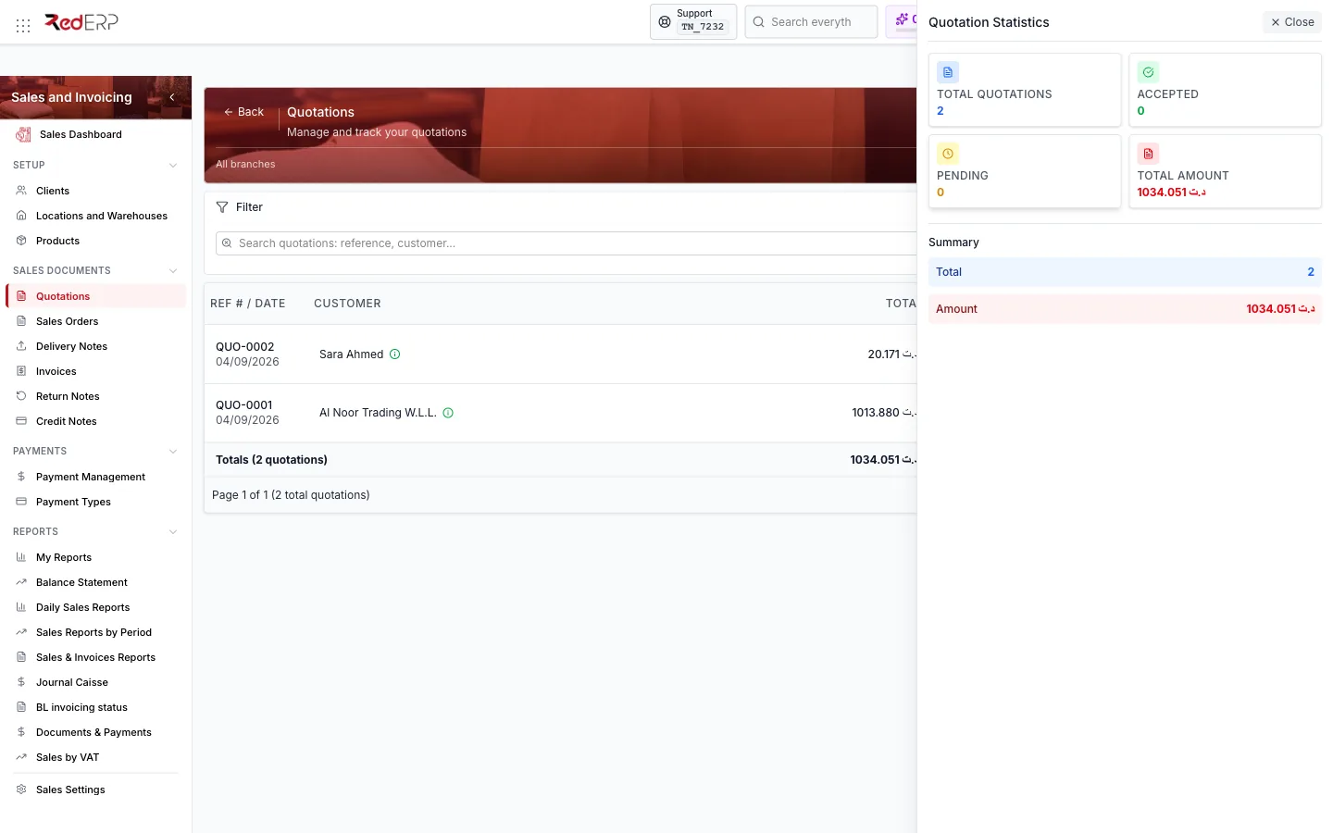1333x833 pixels.
Task: Click the Sara Ahmed customer name
Action: tap(351, 354)
